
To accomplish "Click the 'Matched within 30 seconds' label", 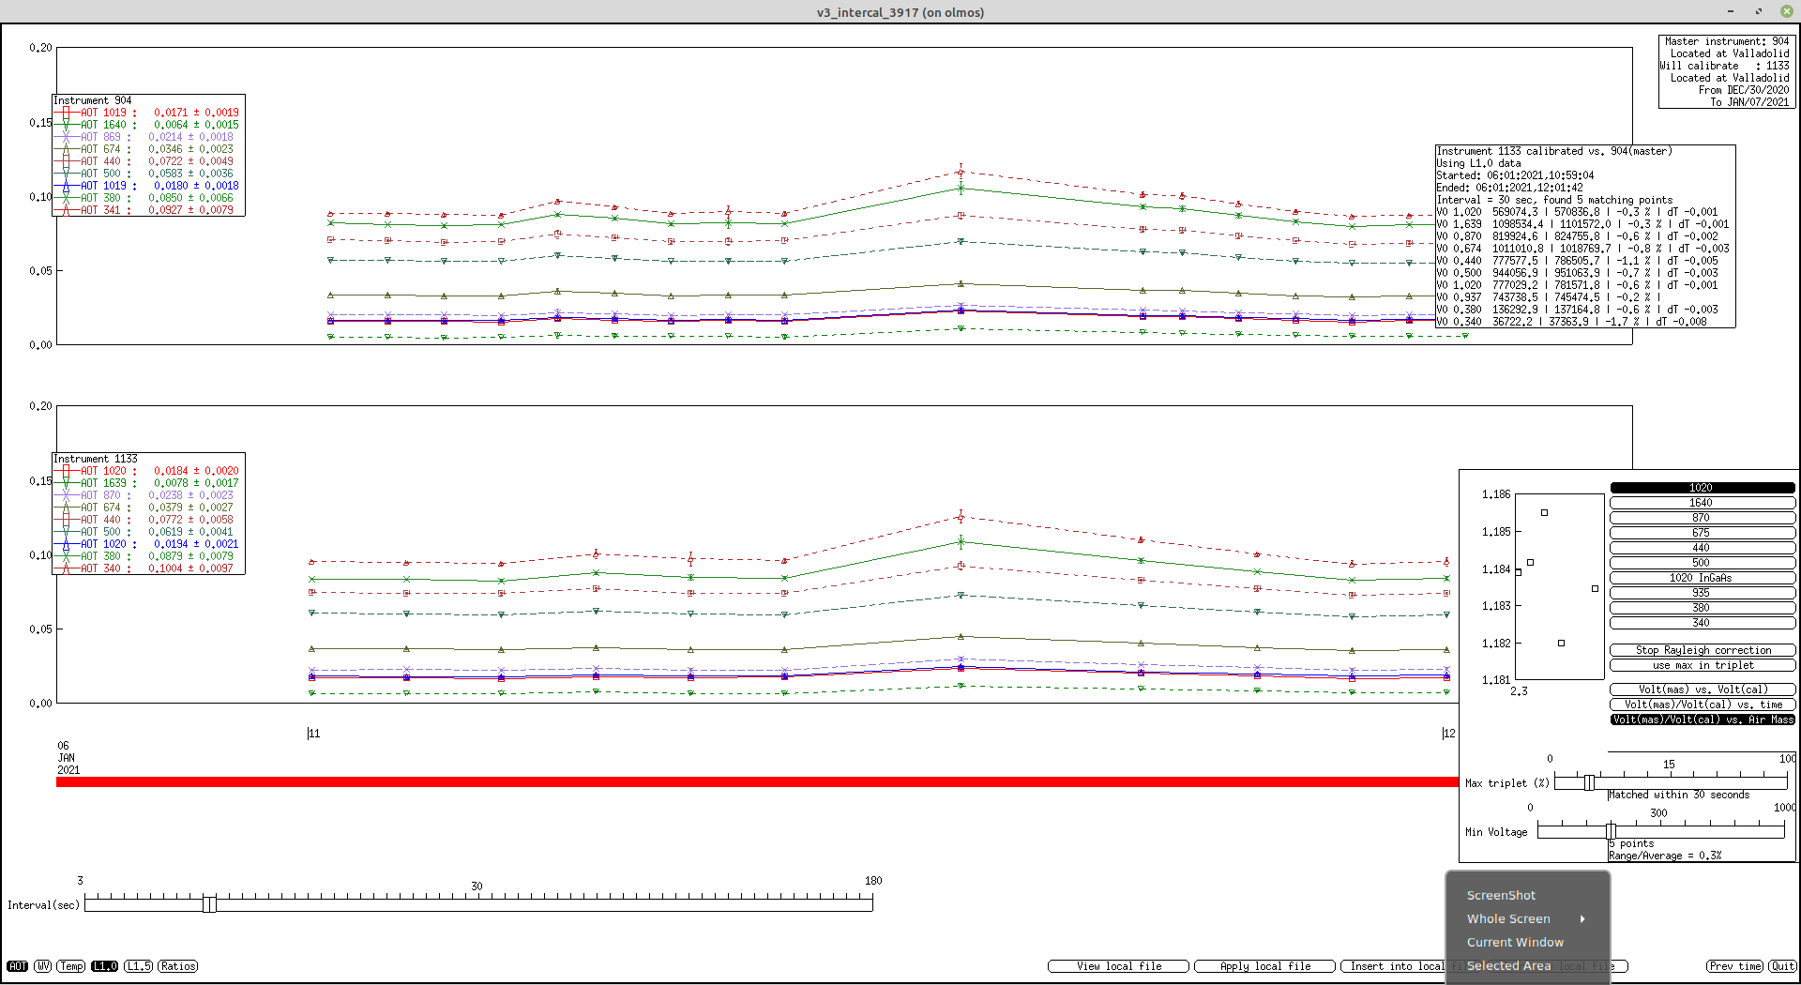I will click(1679, 795).
